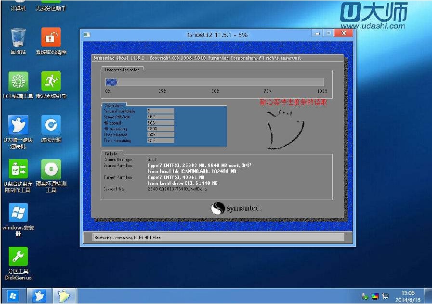
Task: Click the Progress Indicator group label
Action: tap(122, 70)
